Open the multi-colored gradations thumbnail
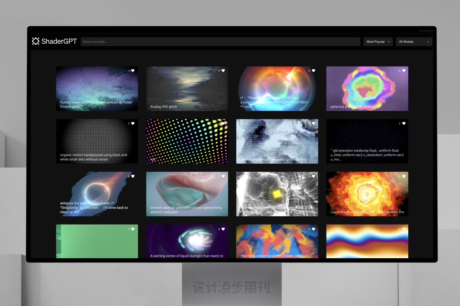Screen dimensions: 460x306 (277, 241)
